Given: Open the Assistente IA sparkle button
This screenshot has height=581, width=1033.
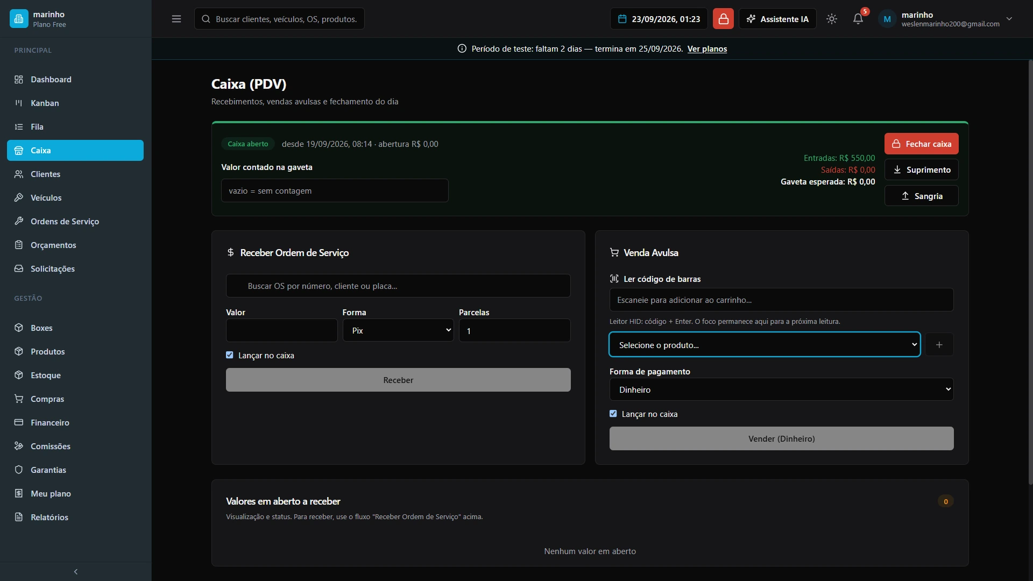Looking at the screenshot, I should click(777, 19).
